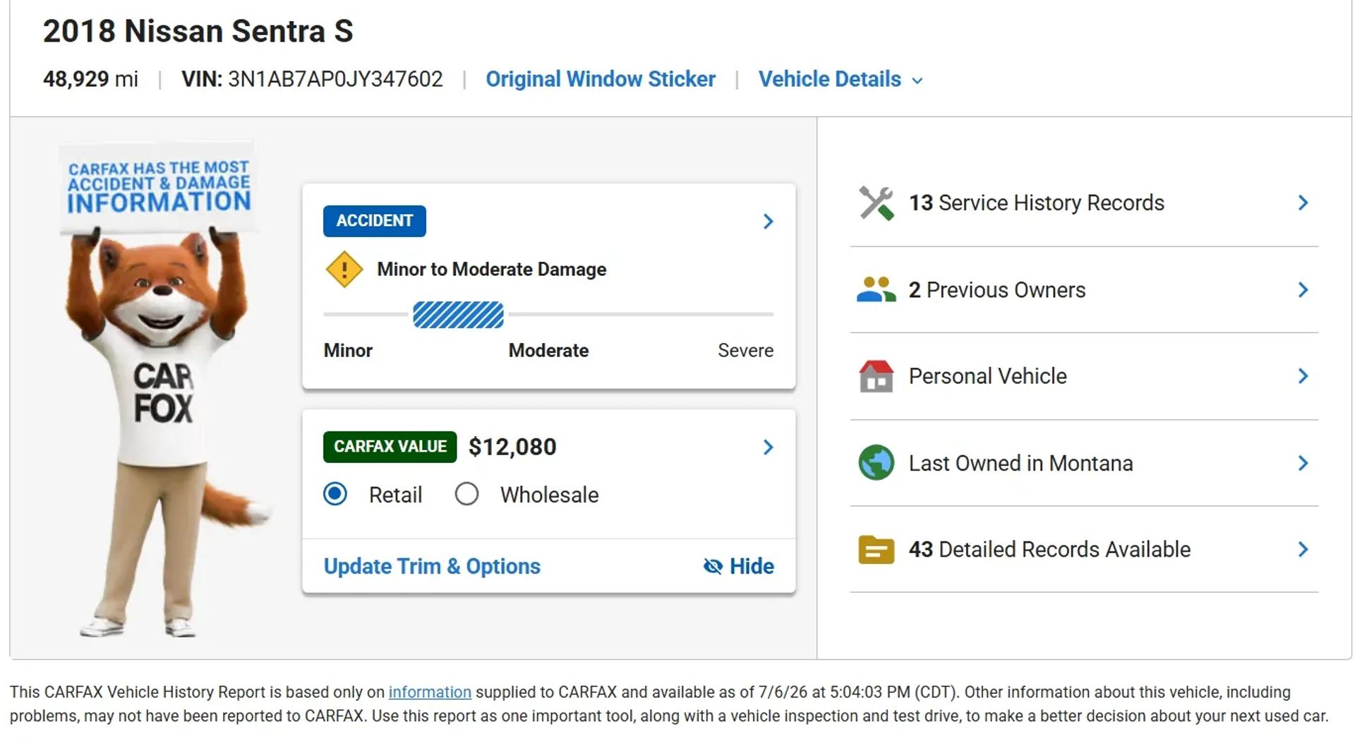Viewport: 1355px width, 753px height.
Task: Expand the Vehicle Details dropdown
Action: 841,79
